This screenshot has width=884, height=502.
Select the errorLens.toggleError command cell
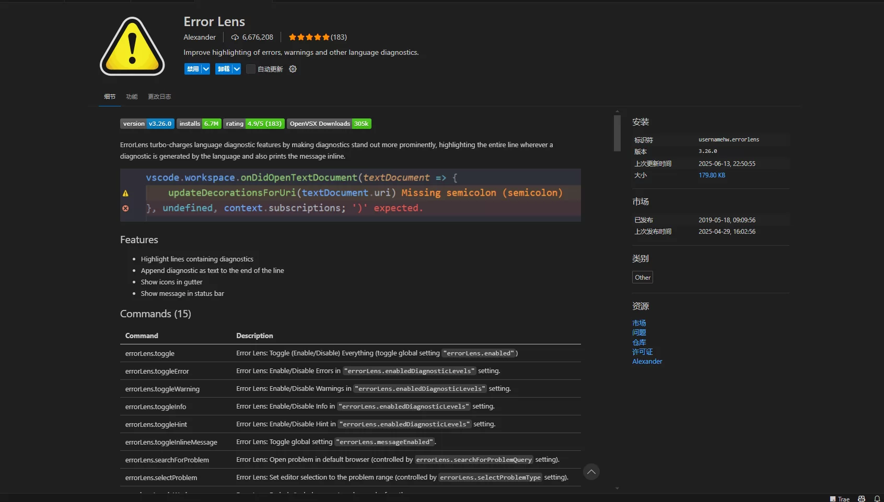point(157,371)
